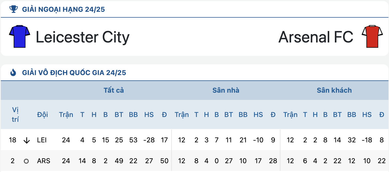The image size is (389, 172).
Task: Click the LEI team abbreviation in table
Action: point(42,140)
